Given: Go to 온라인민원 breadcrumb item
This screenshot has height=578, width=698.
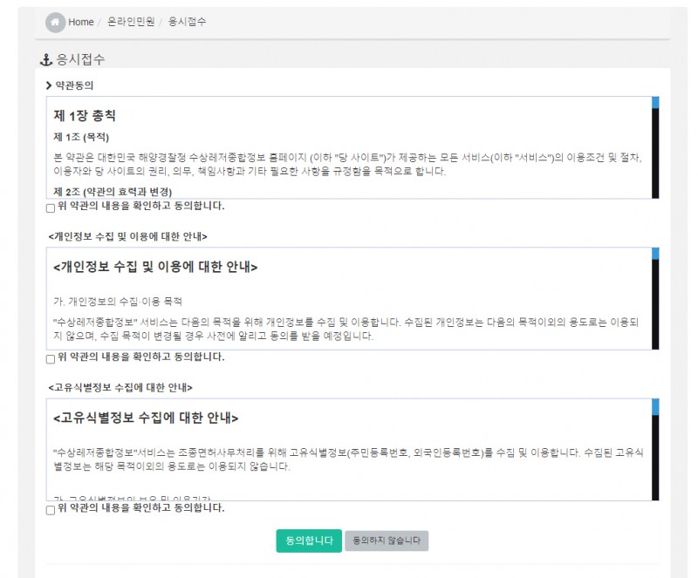Looking at the screenshot, I should [130, 22].
